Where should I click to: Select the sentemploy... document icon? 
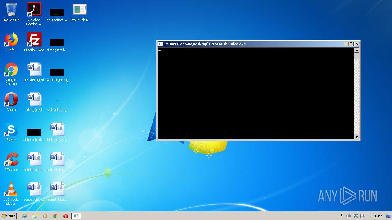coord(34,192)
